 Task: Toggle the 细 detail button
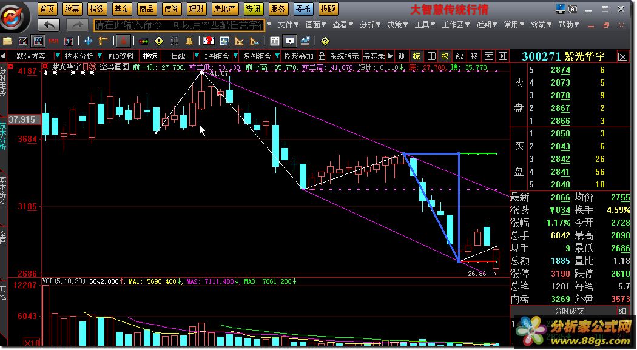click(622, 311)
